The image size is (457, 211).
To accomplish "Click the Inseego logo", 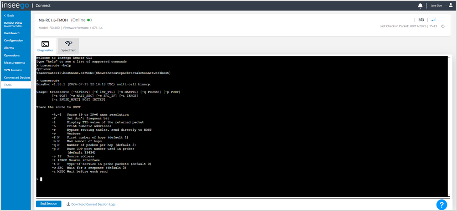I will (16, 5).
